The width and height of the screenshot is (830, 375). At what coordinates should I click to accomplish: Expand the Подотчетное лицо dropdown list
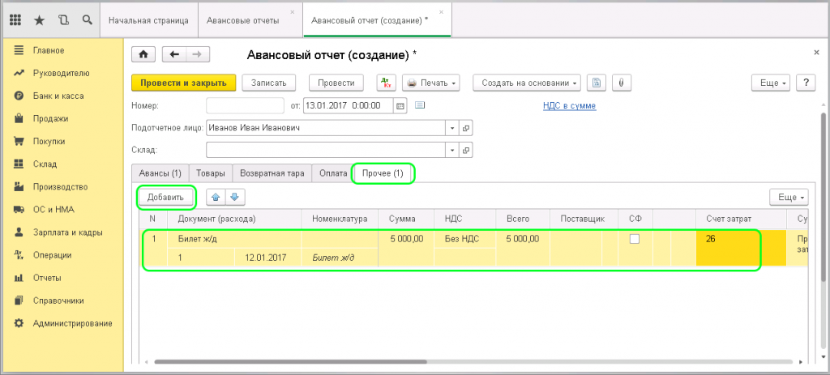point(451,128)
